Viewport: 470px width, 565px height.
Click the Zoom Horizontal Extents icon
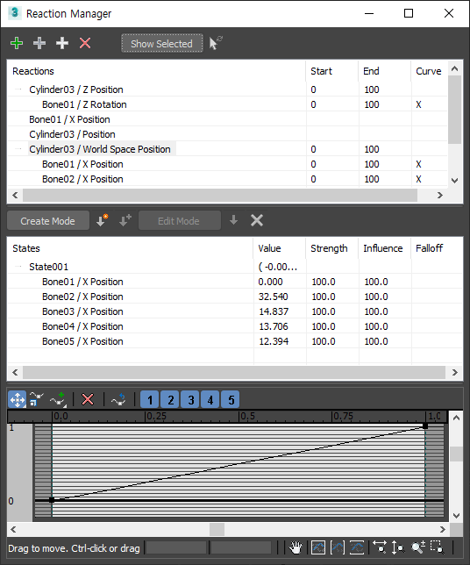pyautogui.click(x=338, y=547)
